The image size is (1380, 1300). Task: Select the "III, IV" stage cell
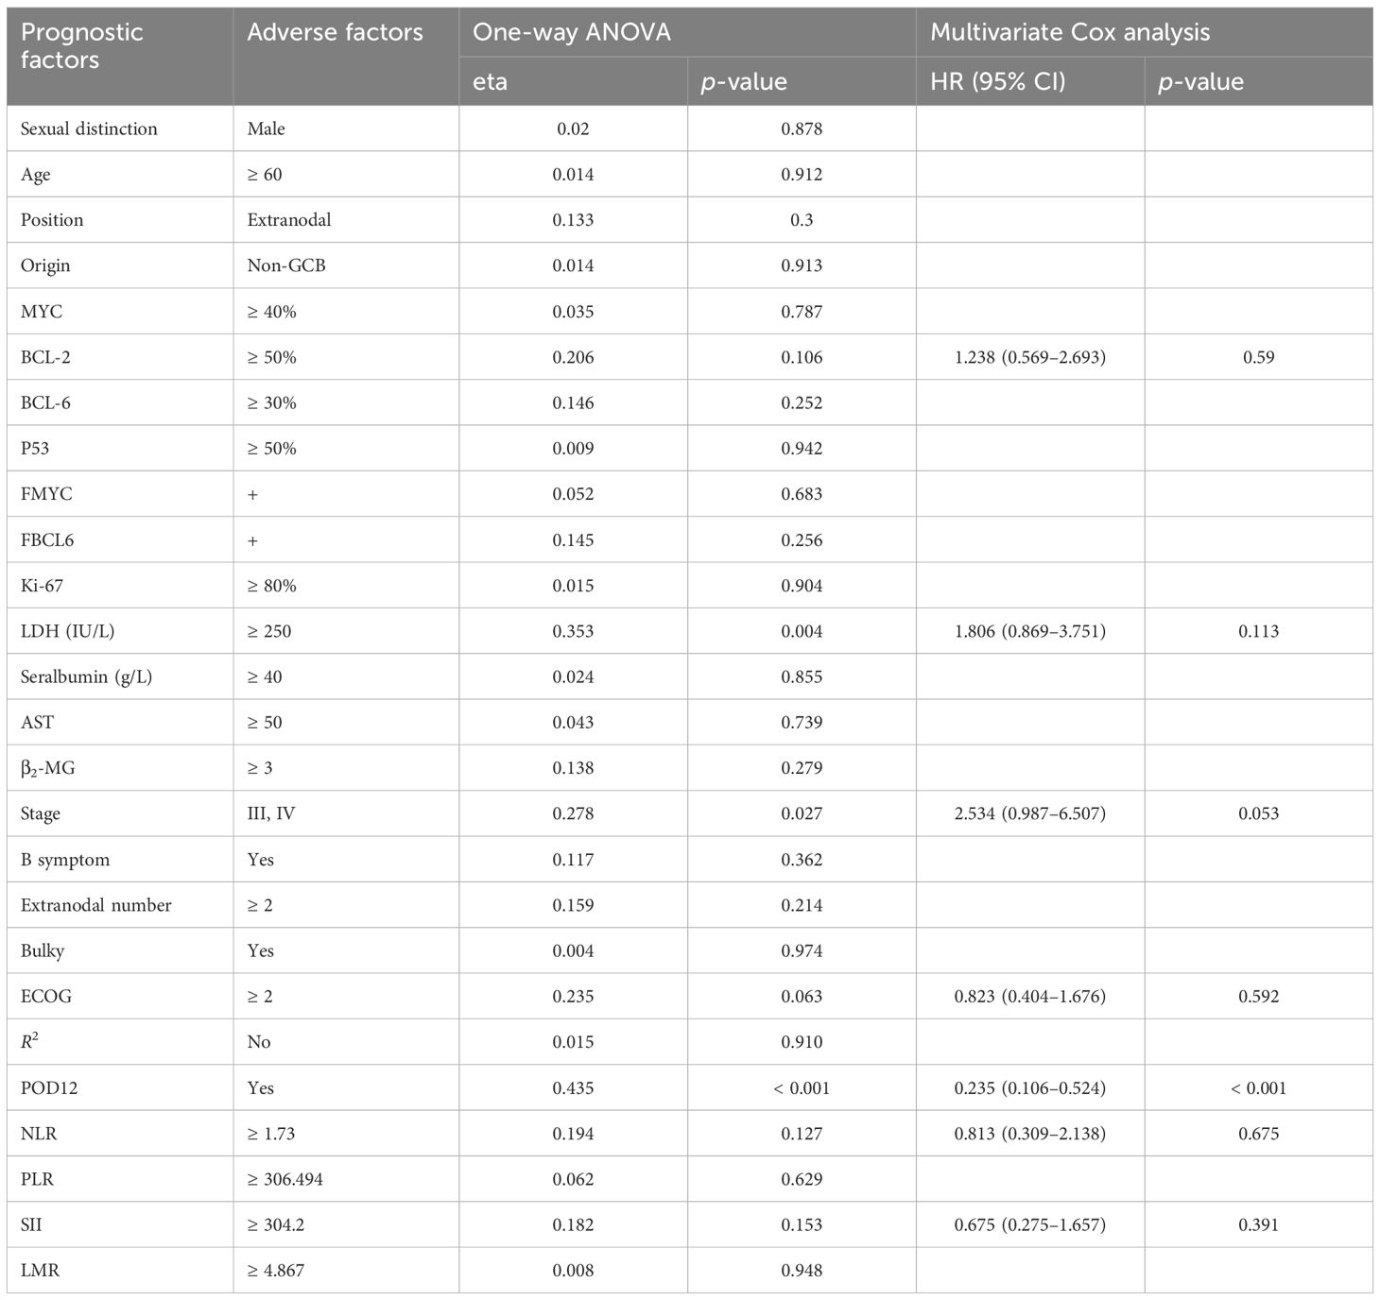(x=271, y=813)
